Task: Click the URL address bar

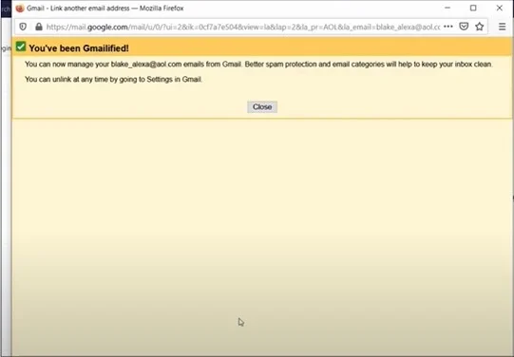Action: [x=243, y=27]
